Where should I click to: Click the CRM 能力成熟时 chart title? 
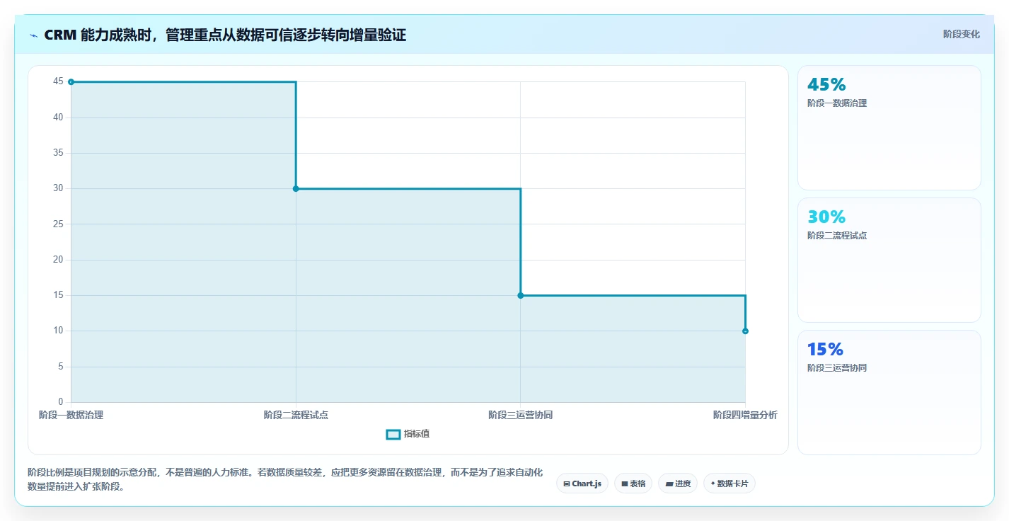point(225,35)
